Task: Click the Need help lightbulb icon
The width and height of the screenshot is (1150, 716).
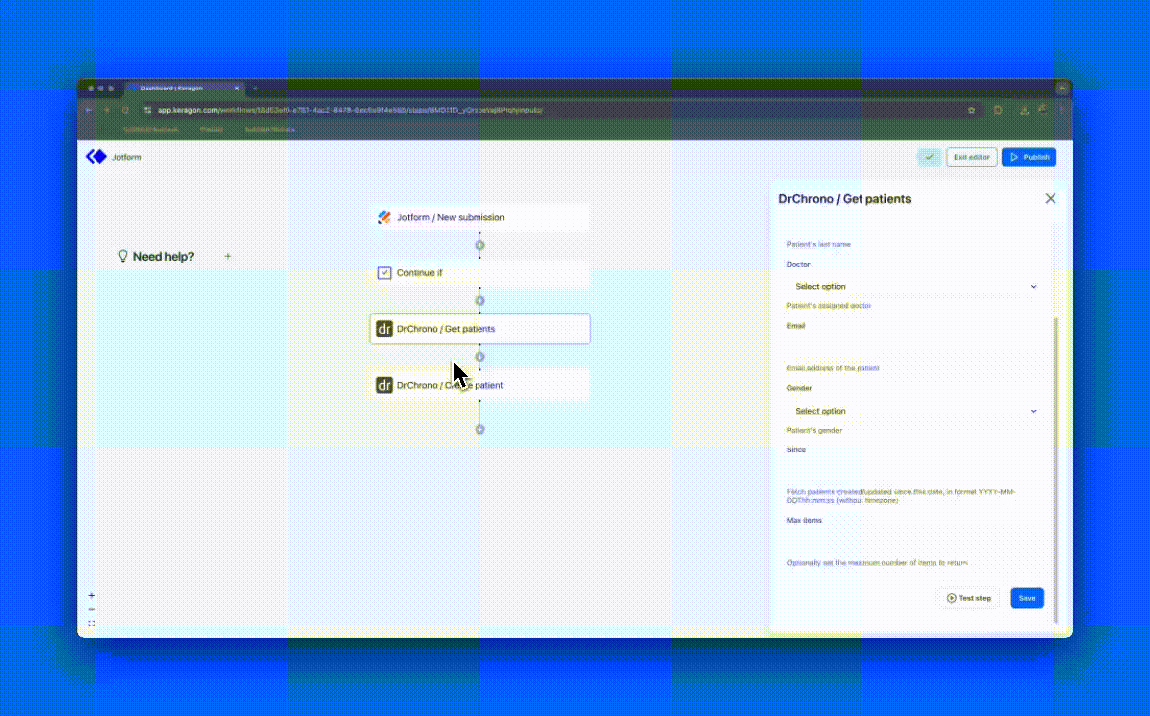Action: pos(123,256)
